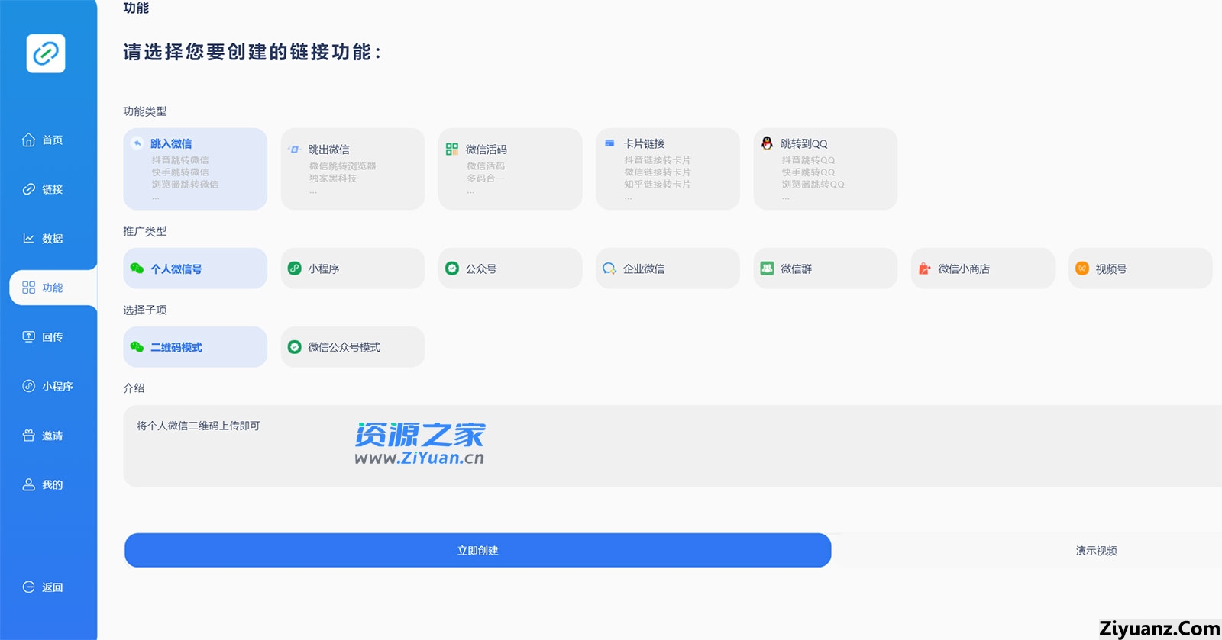
Task: Click the 微信活码 QR grid icon
Action: coord(452,149)
